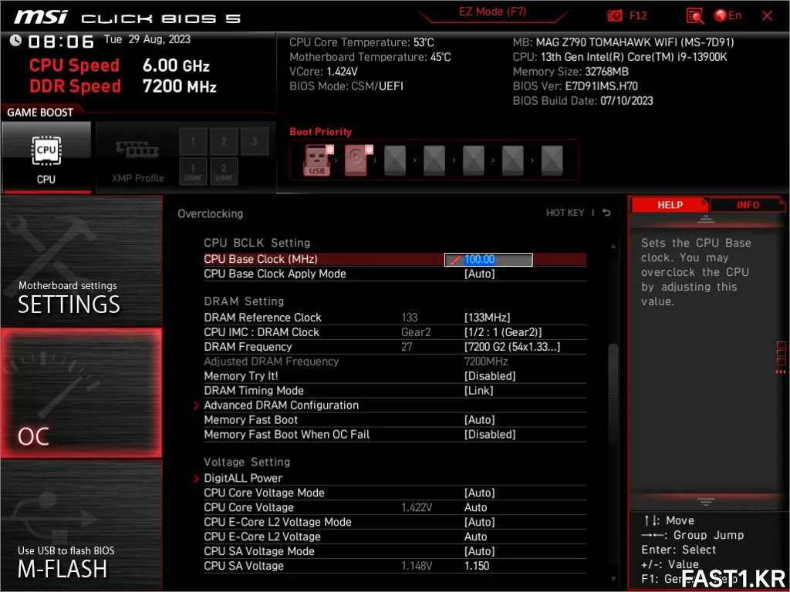Screen dimensions: 790x592
Task: Click the F12 screenshot camera icon
Action: [615, 15]
